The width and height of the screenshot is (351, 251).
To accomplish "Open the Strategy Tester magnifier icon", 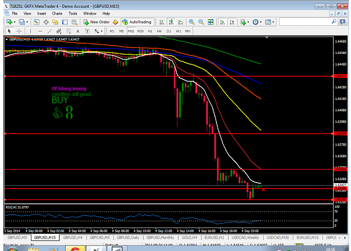I will click(74, 22).
